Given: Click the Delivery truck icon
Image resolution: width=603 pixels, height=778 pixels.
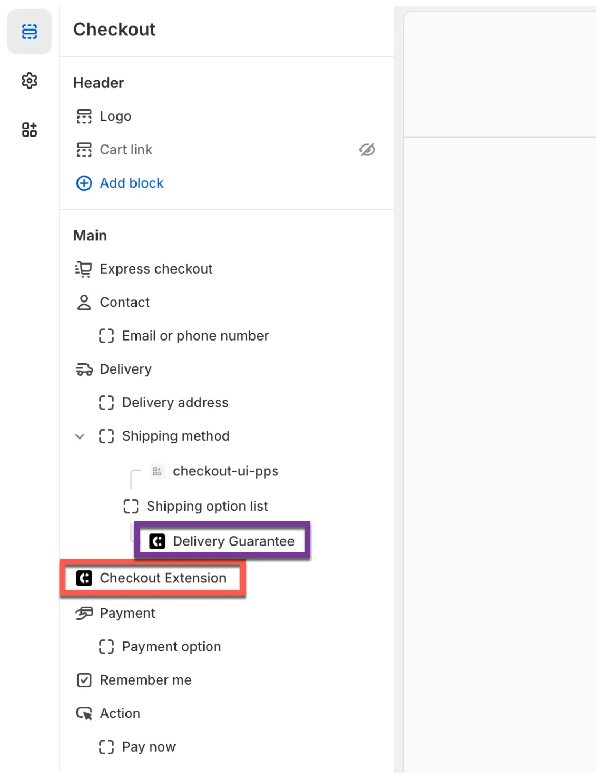Looking at the screenshot, I should coord(84,369).
